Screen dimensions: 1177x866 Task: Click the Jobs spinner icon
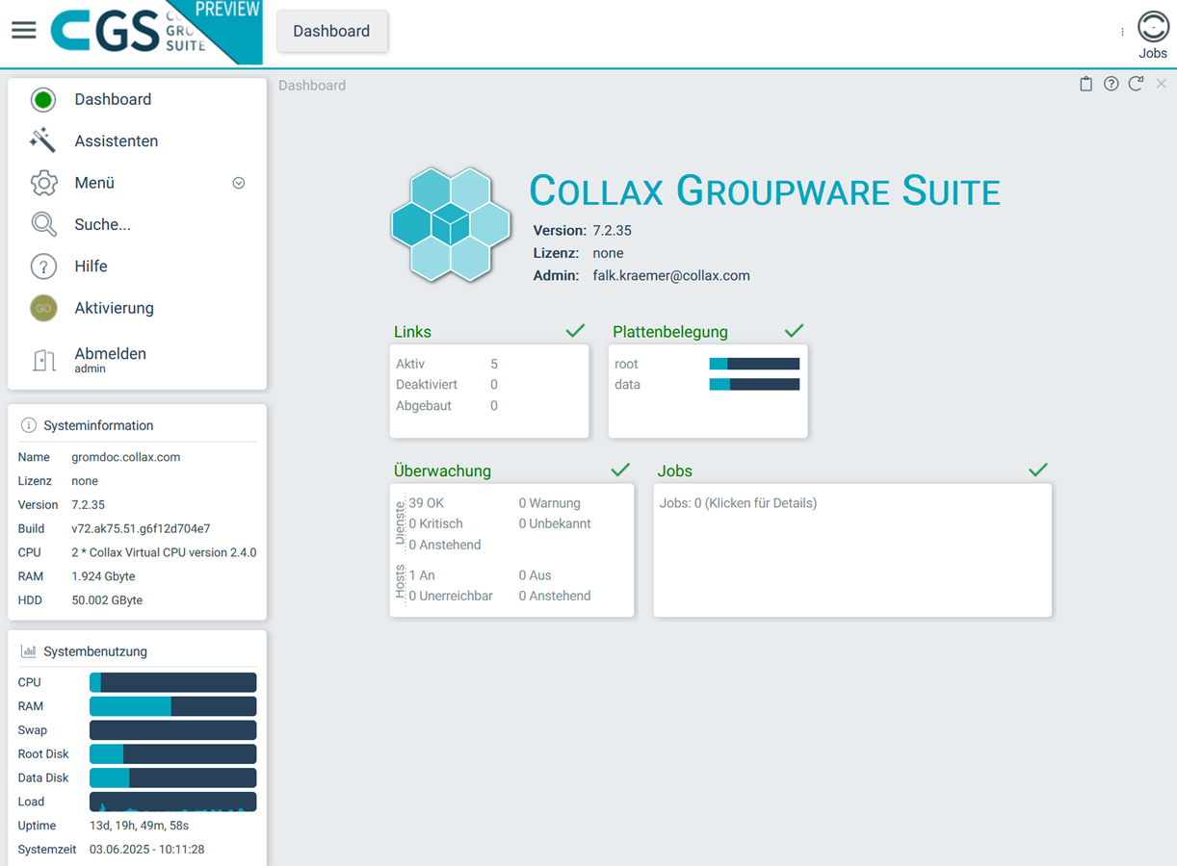pyautogui.click(x=1153, y=27)
